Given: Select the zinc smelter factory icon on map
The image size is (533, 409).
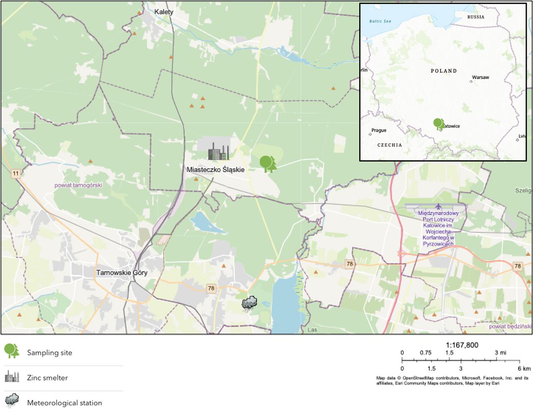Looking at the screenshot, I should point(219,152).
